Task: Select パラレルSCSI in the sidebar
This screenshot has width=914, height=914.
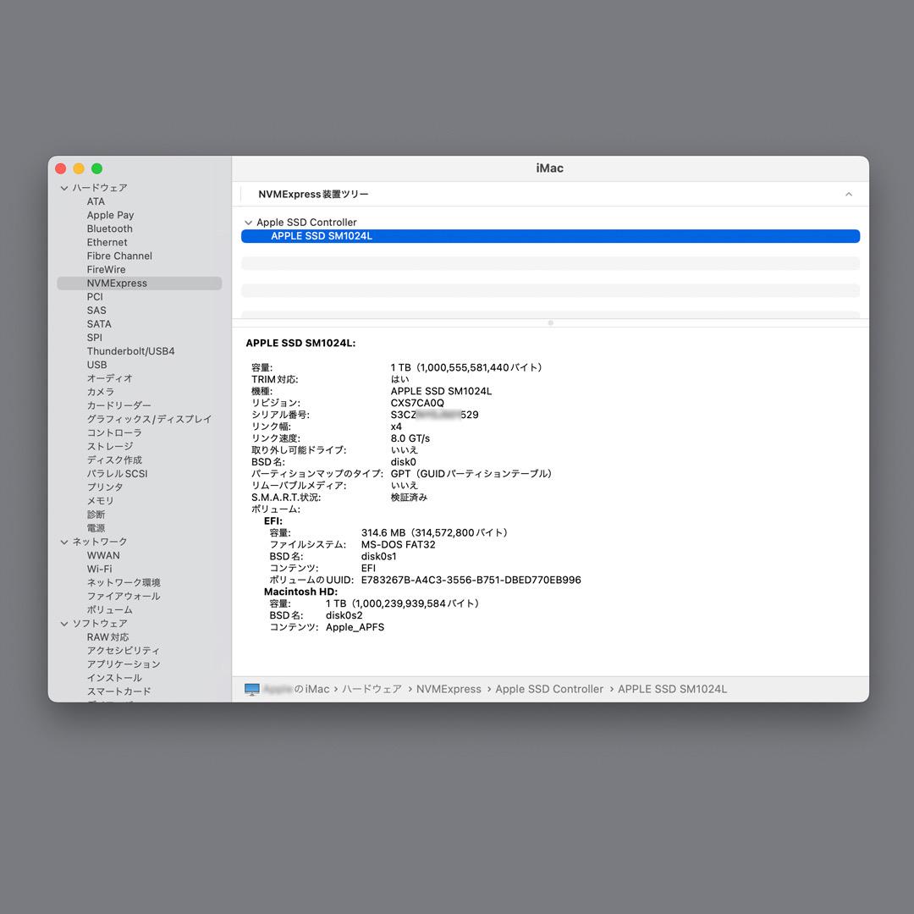Action: coord(117,473)
